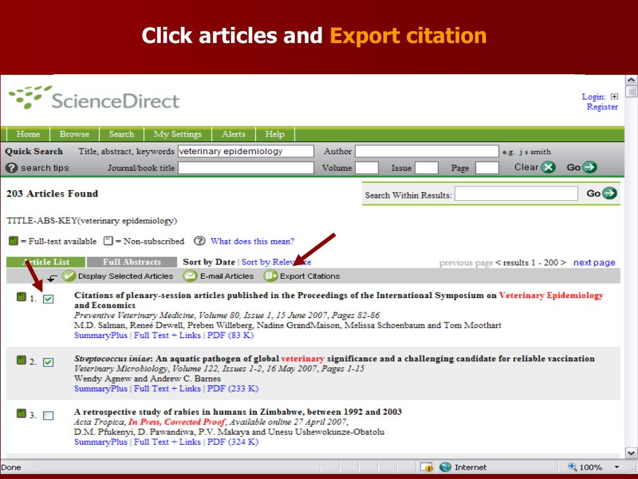Click the ScienceDirect logo
The width and height of the screenshot is (638, 479).
coord(94,98)
